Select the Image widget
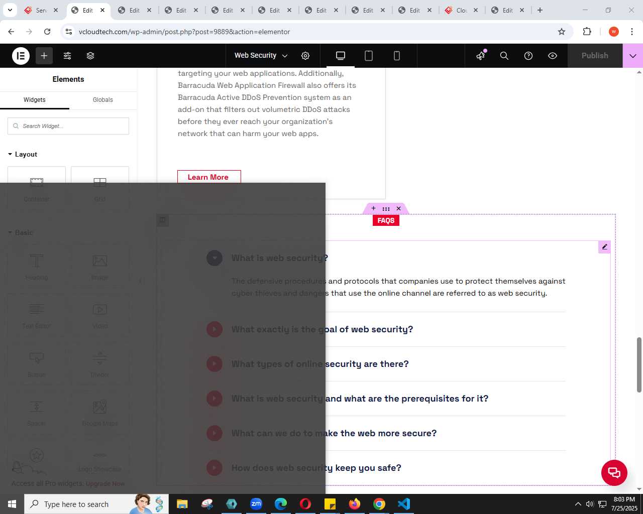 100,267
